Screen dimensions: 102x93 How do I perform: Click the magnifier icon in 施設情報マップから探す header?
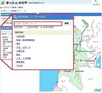pyautogui.click(x=15, y=17)
